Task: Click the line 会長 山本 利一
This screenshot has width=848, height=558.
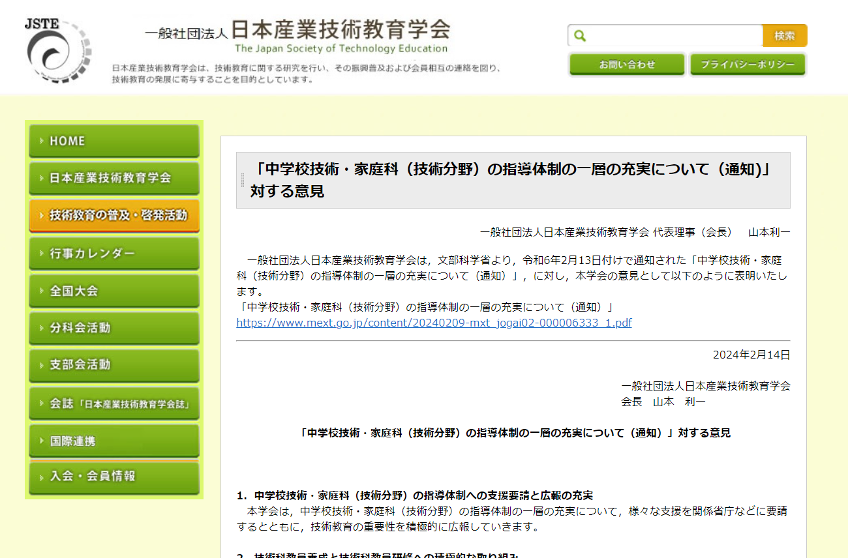Action: coord(663,402)
